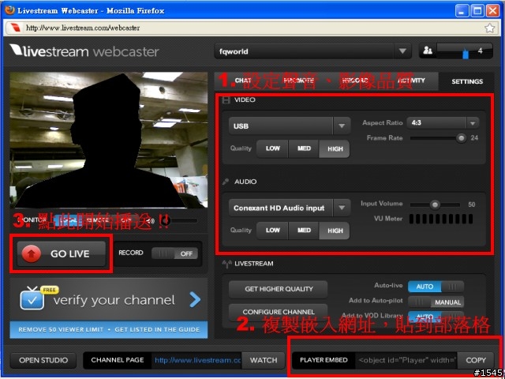Viewport: 505px width, 379px height.
Task: Switch to the SETTINGS tab
Action: pos(466,81)
